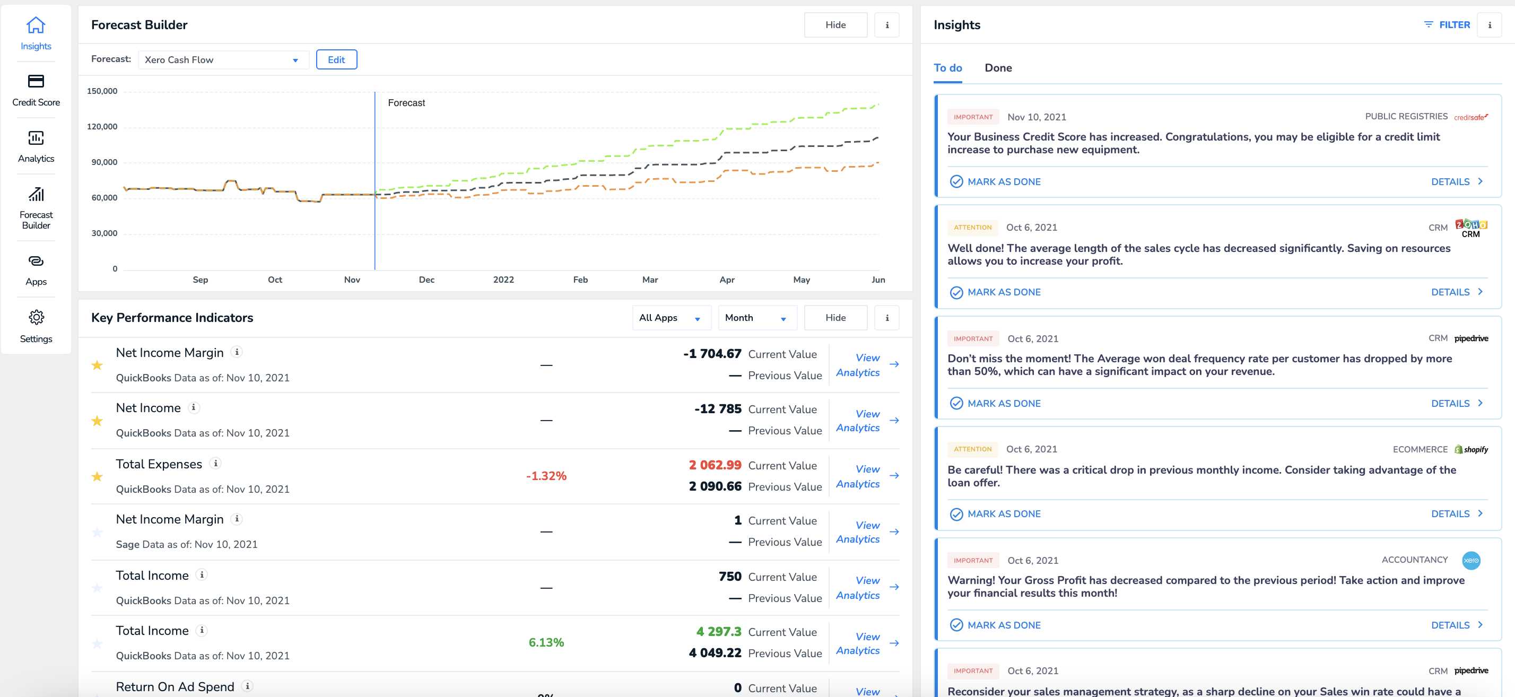The width and height of the screenshot is (1515, 697).
Task: Expand details of credit score insight
Action: pyautogui.click(x=1456, y=181)
